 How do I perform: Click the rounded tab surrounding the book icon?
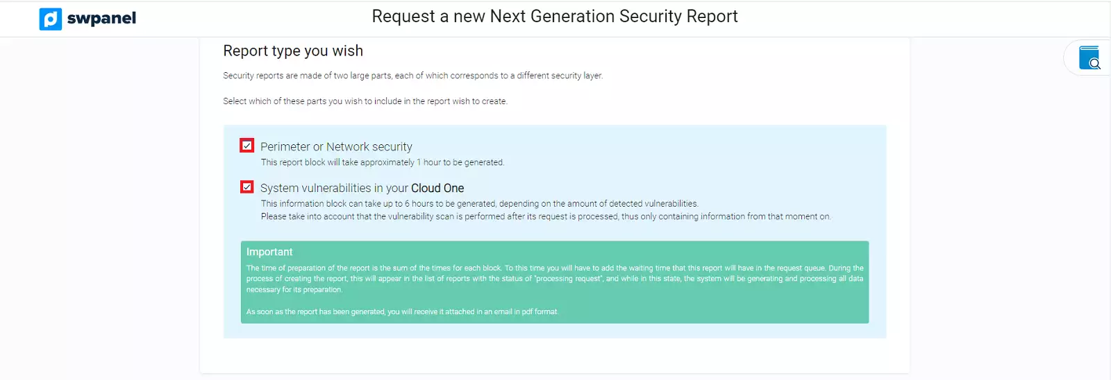click(1072, 58)
